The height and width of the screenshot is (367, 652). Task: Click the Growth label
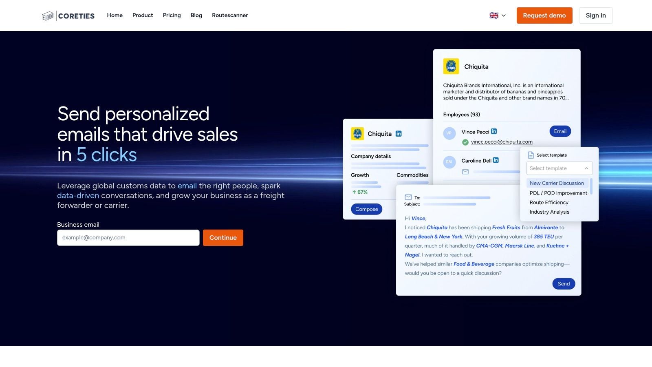pos(360,175)
